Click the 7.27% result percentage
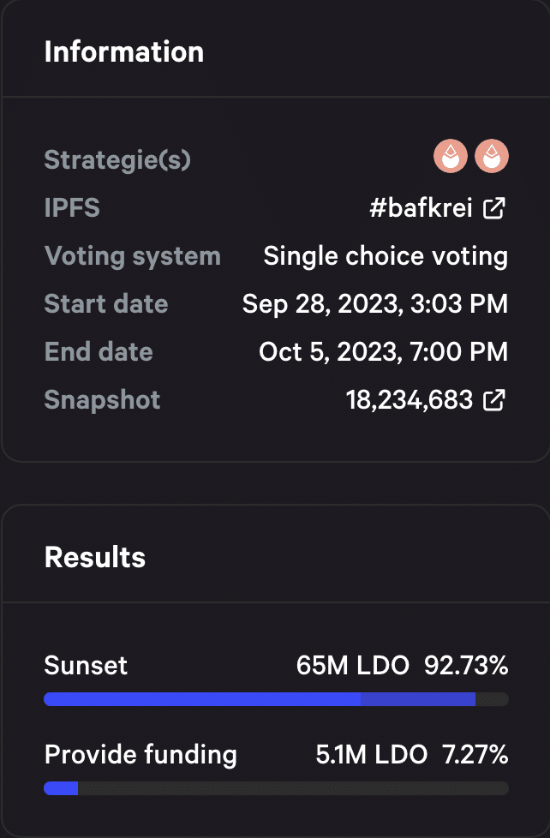Screen dimensions: 550x838 (x=475, y=755)
